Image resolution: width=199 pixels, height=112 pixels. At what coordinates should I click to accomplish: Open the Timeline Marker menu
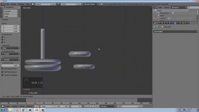pos(15,106)
